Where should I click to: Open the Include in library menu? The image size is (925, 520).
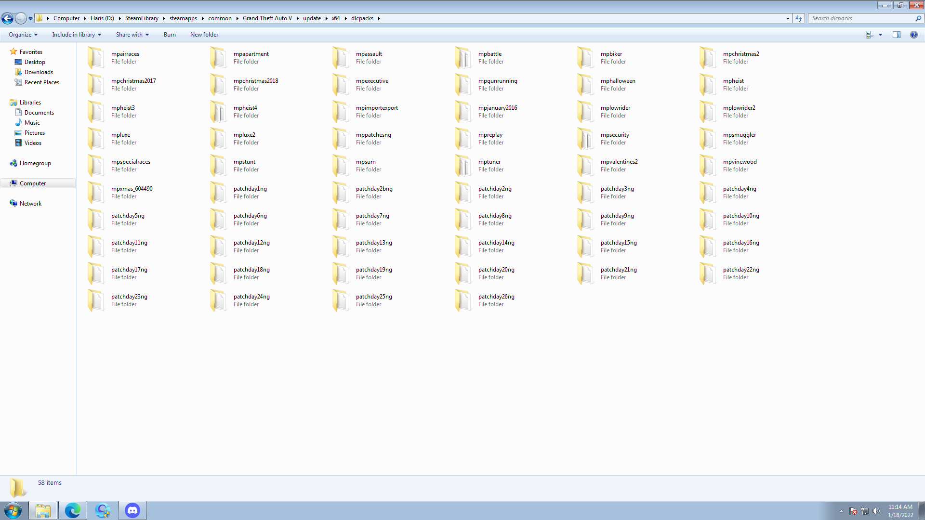pos(77,35)
